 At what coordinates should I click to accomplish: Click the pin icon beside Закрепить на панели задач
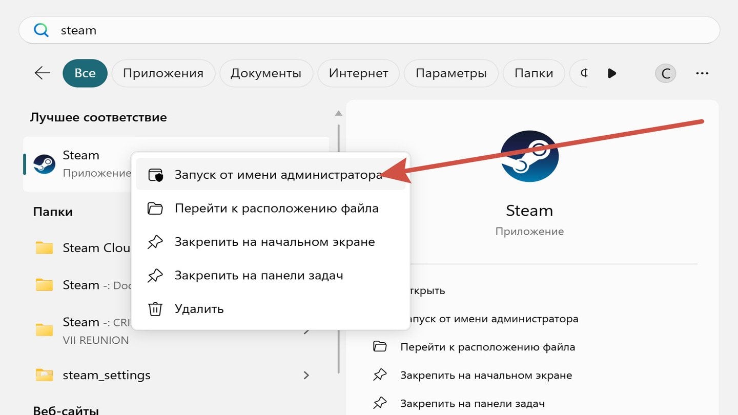click(x=155, y=275)
